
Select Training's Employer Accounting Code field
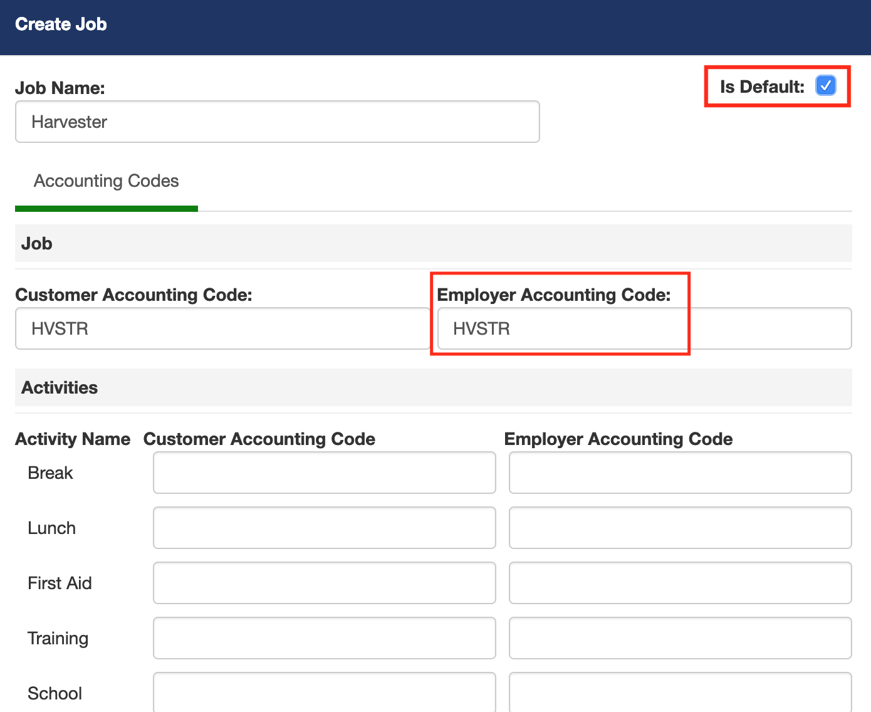680,638
